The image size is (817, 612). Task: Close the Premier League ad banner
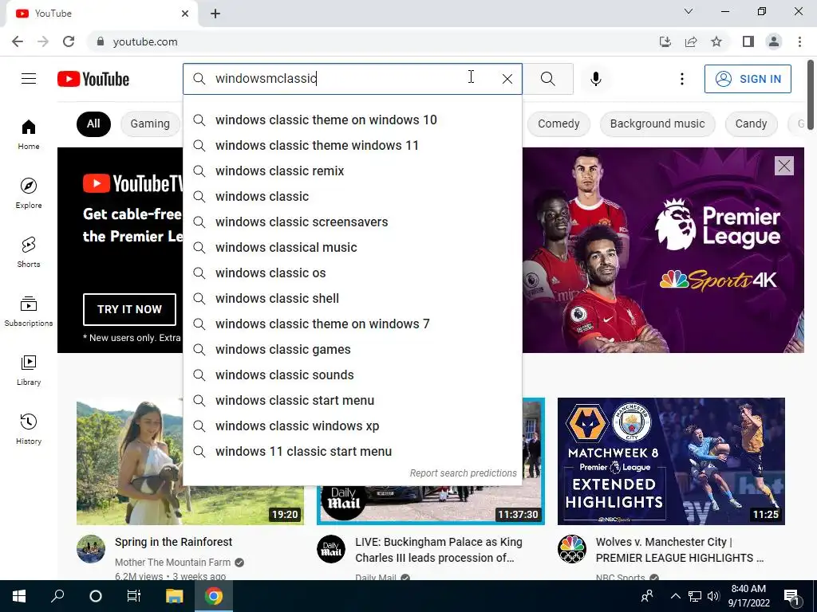tap(783, 166)
